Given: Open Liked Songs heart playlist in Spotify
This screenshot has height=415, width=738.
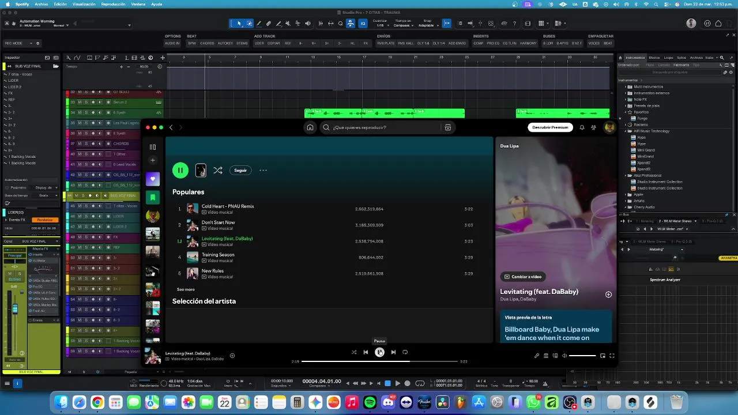Looking at the screenshot, I should click(152, 179).
